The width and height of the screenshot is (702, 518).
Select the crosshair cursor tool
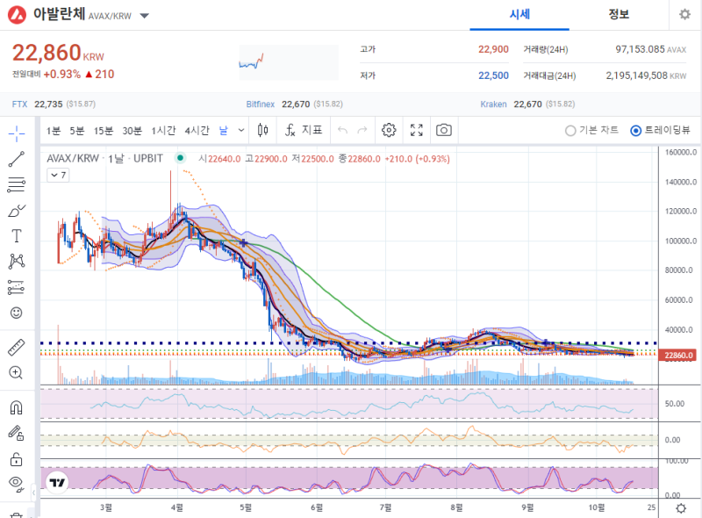[17, 133]
